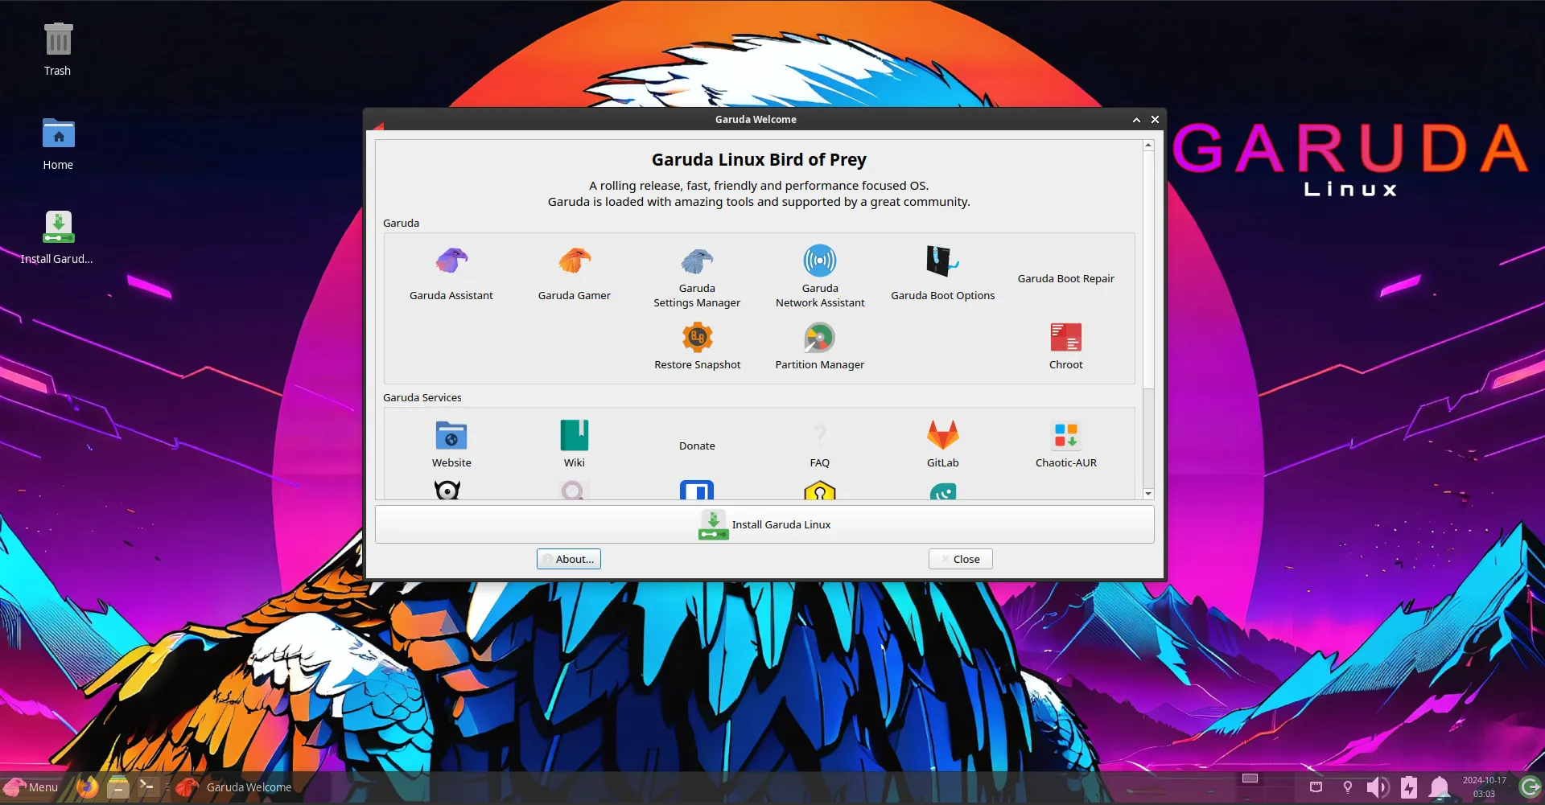Open Restore Snapshot tool
The height and width of the screenshot is (805, 1545).
click(x=697, y=347)
